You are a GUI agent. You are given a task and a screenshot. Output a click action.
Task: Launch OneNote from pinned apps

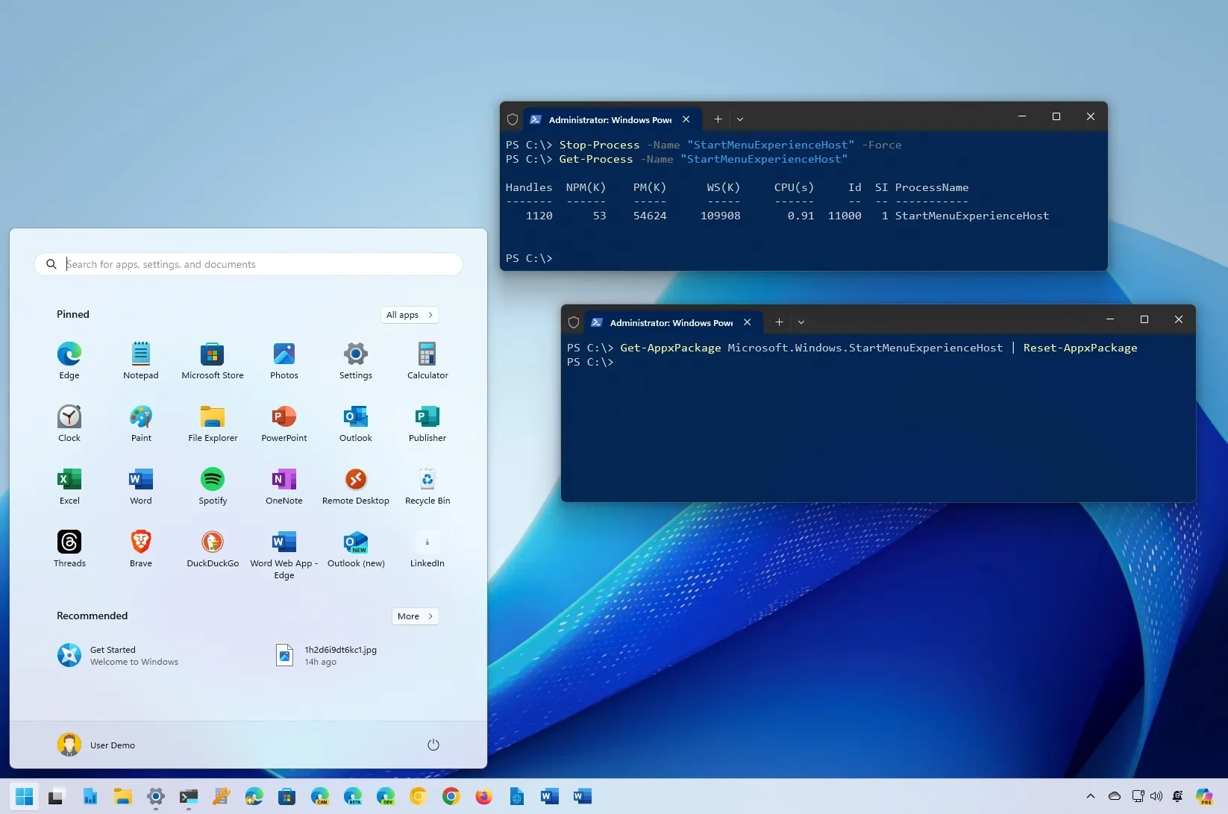point(284,486)
